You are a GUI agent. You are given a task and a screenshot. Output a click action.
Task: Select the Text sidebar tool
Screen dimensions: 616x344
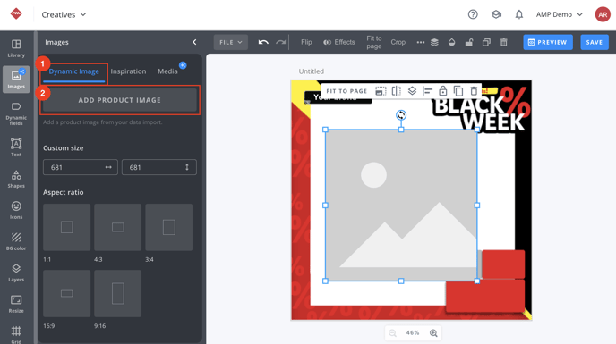(16, 147)
